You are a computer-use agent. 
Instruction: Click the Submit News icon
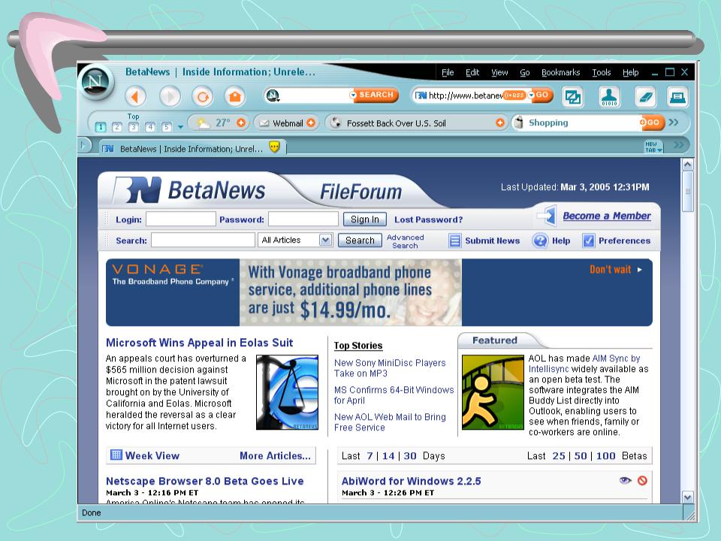click(x=455, y=240)
